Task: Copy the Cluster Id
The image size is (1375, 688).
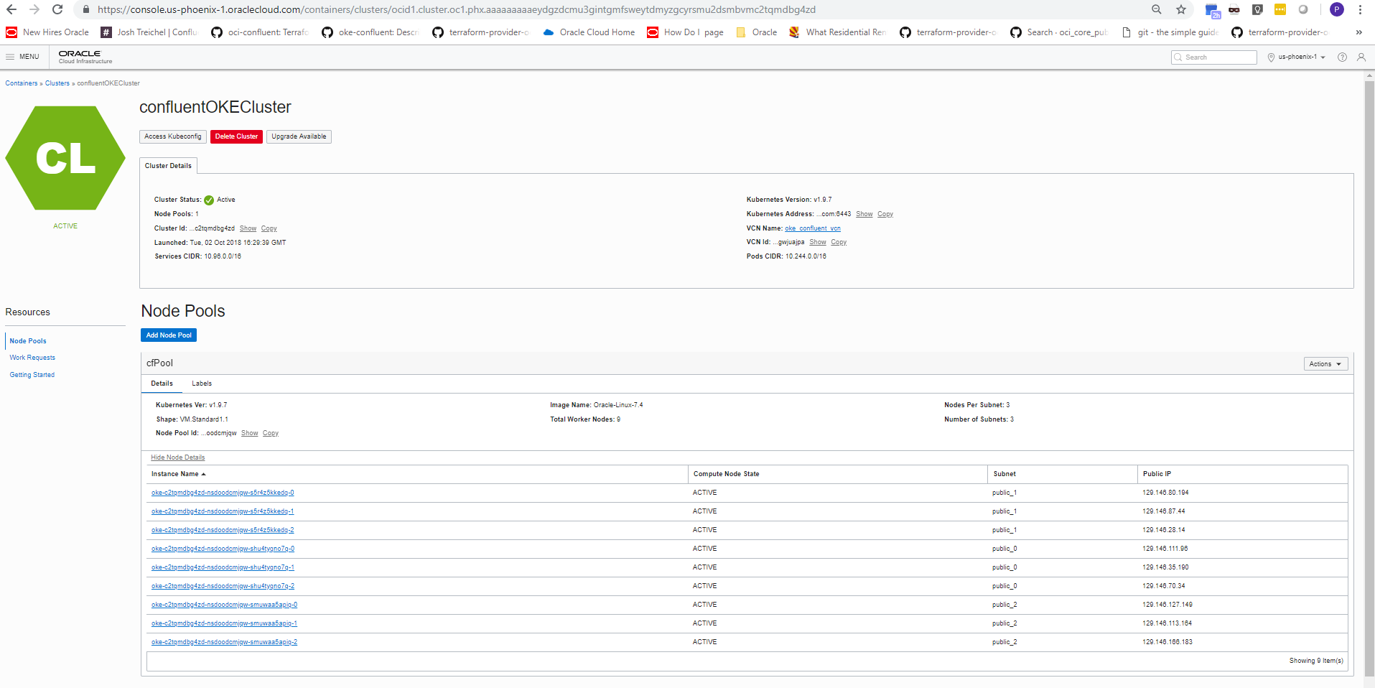Action: coord(269,228)
